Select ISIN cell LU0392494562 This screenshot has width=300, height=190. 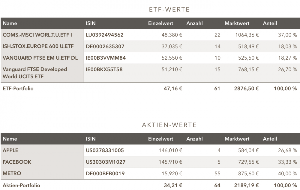point(104,35)
